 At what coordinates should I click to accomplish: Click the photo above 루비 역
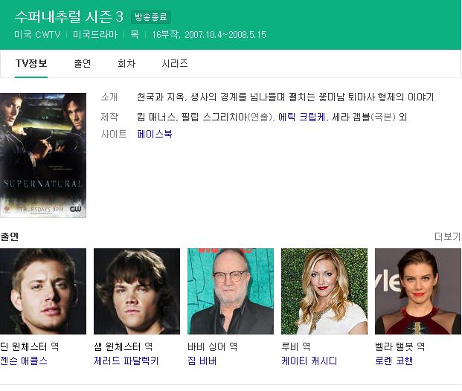(x=324, y=291)
